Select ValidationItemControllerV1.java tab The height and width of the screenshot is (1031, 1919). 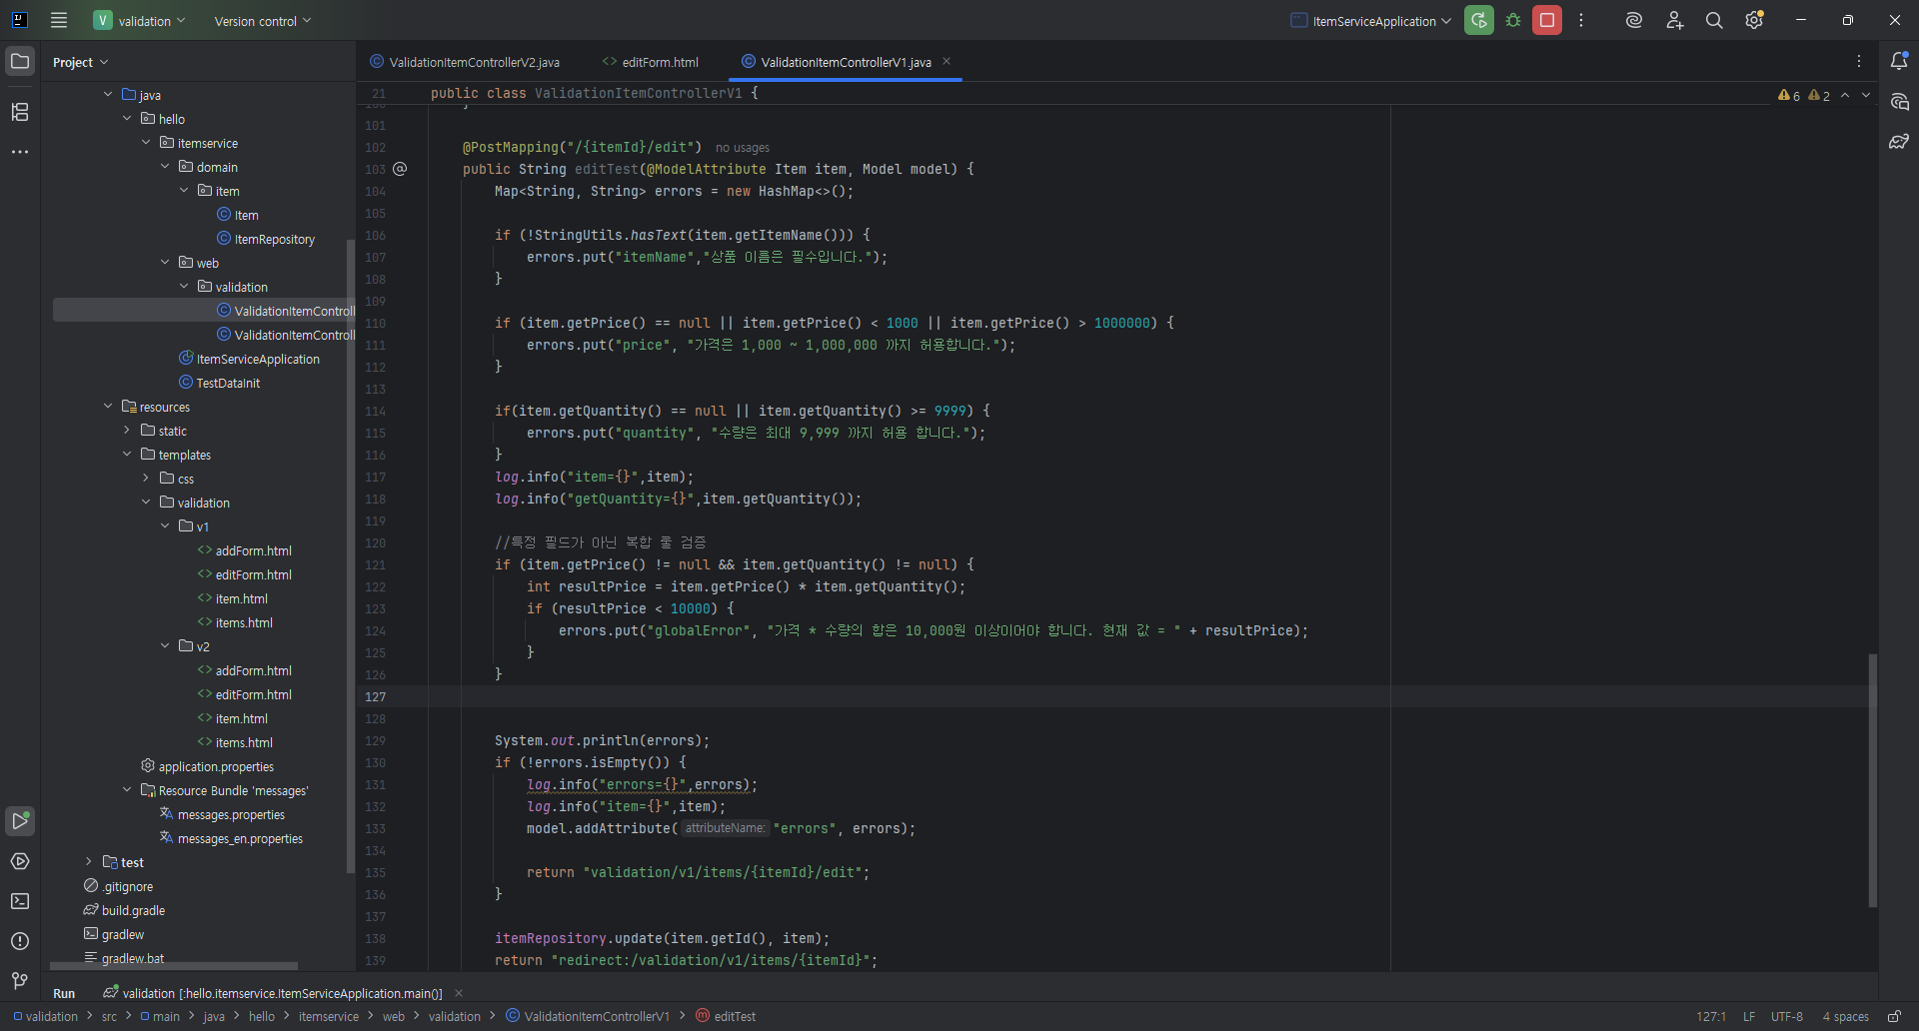[846, 62]
